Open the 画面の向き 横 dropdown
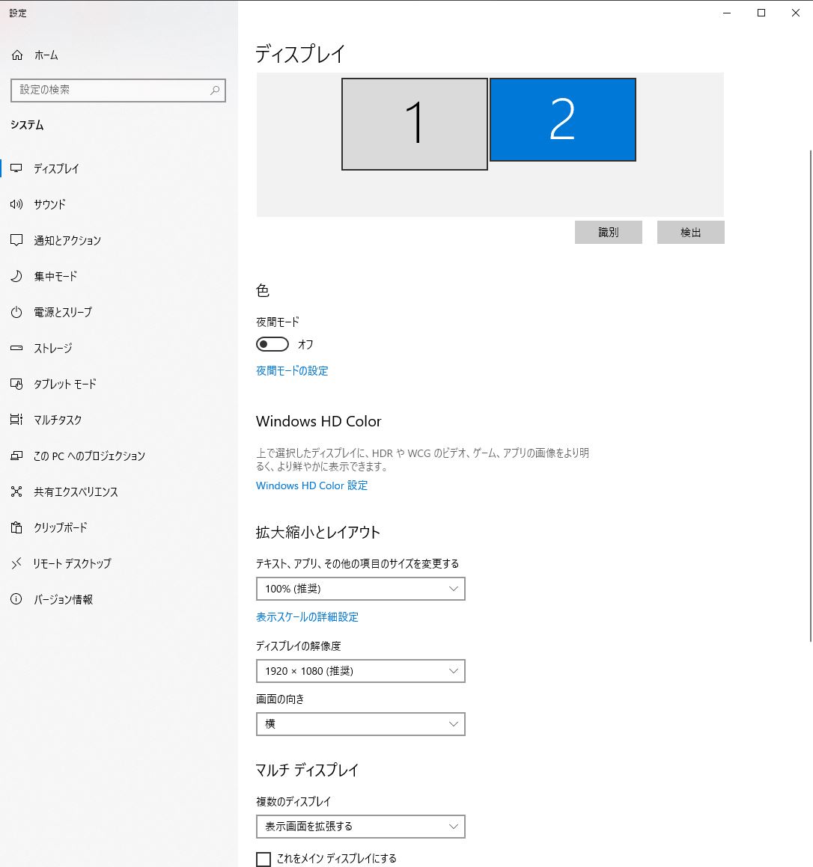813x867 pixels. (360, 724)
